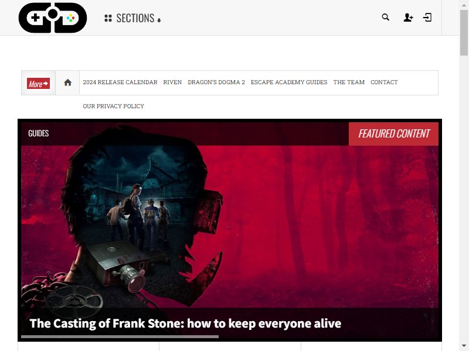Expand the Sections dropdown menu
This screenshot has height=351, width=469.
click(x=133, y=18)
